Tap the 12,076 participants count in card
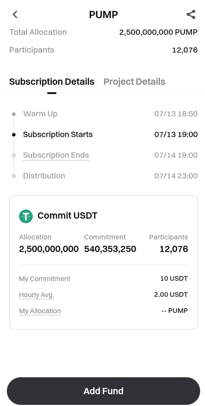 [x=174, y=249]
